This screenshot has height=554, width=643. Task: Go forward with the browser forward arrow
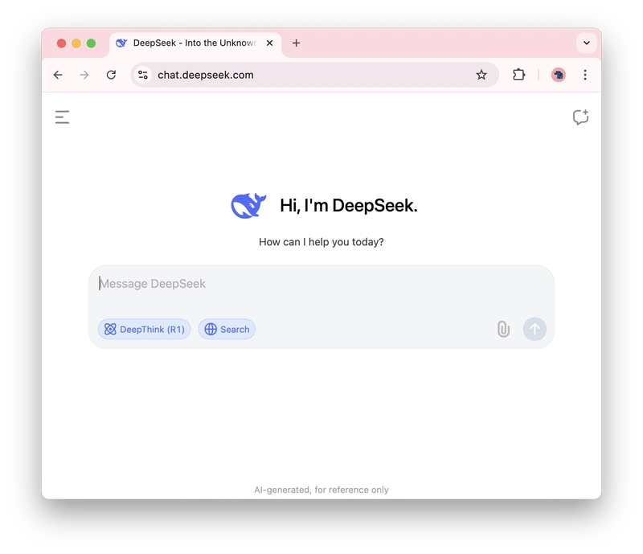[x=84, y=75]
